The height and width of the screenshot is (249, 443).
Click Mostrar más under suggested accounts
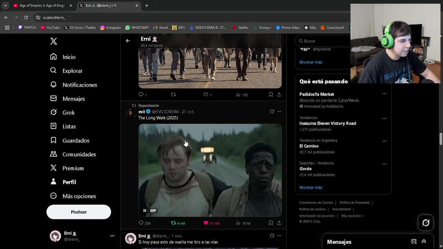311,62
